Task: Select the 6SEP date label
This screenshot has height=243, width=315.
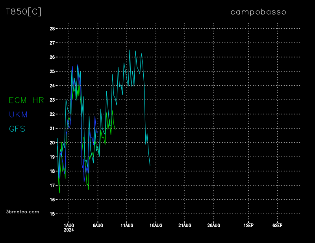Action: (x=277, y=225)
